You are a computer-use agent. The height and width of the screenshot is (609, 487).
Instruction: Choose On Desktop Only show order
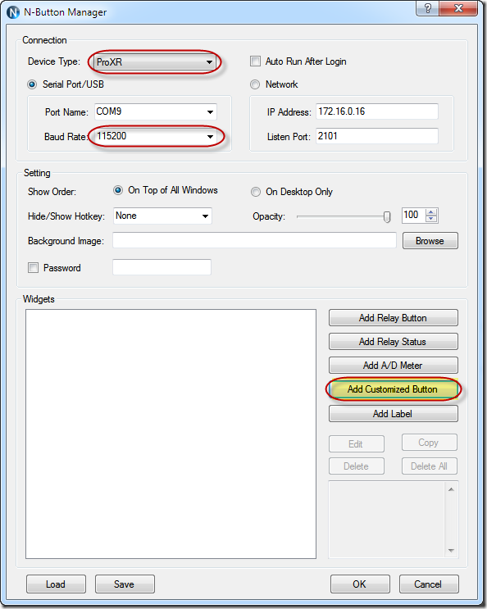click(256, 192)
